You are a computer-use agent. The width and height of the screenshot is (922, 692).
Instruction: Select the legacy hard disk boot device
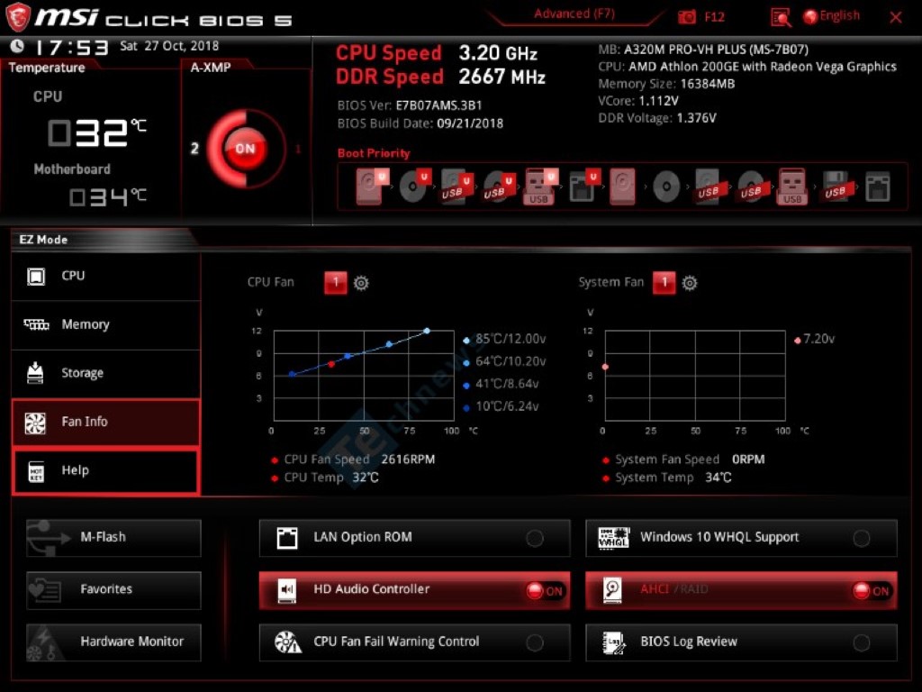[x=623, y=187]
